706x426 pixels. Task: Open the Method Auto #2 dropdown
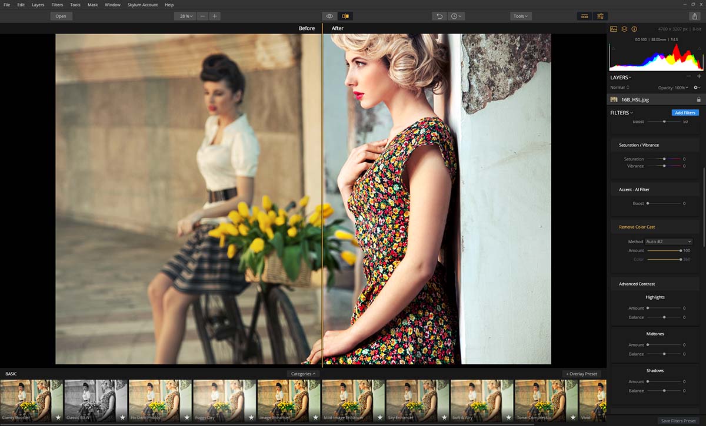668,241
